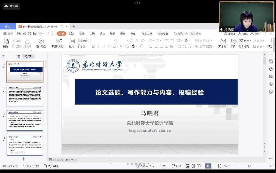The image size is (276, 173).
Task: Open the Shapes tool in ribbon
Action: tap(233, 41)
